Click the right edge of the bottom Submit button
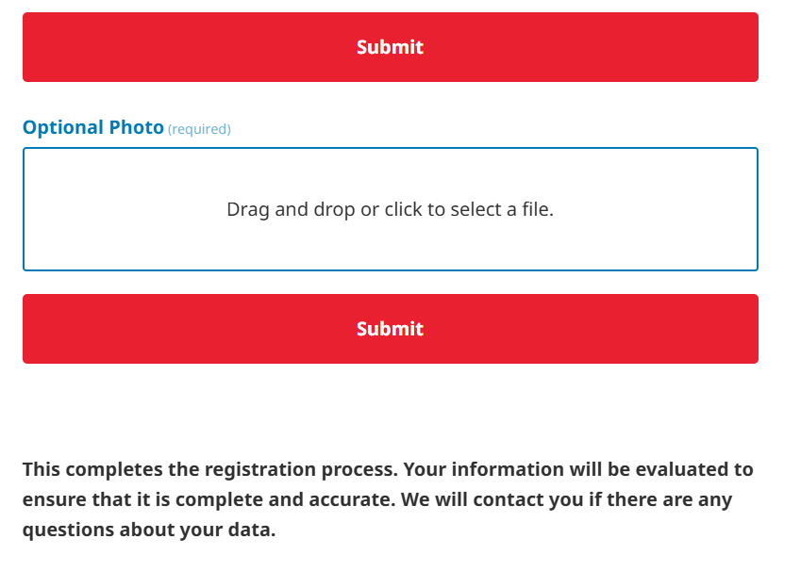The image size is (801, 571). [749, 329]
